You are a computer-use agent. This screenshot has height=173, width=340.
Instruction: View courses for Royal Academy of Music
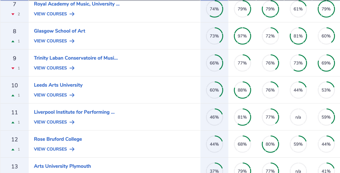54,14
